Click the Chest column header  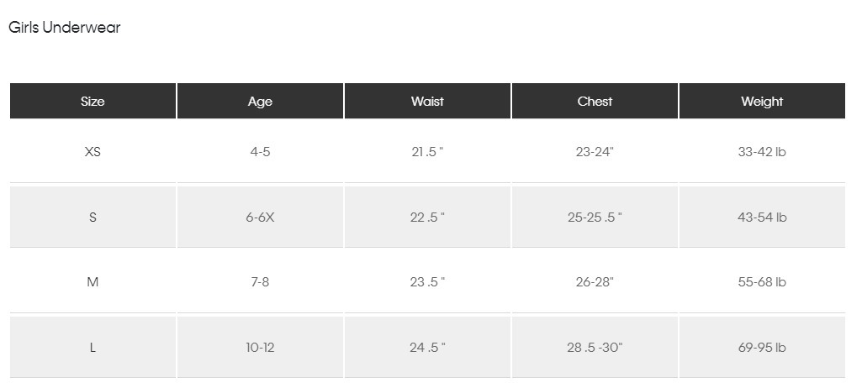(595, 102)
